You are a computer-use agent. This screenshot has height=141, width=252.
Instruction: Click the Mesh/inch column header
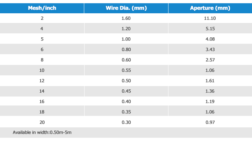coord(42,8)
